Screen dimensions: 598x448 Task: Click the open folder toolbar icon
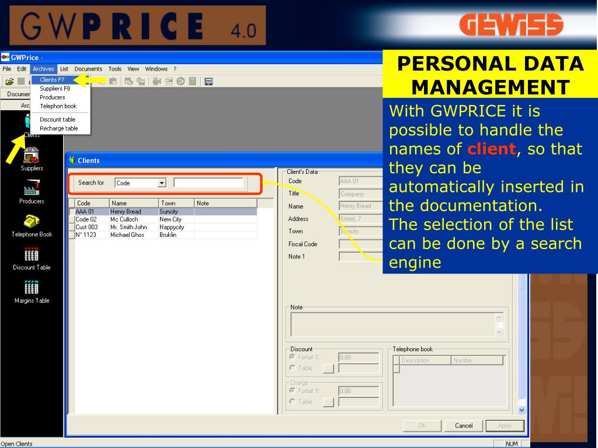coord(9,82)
